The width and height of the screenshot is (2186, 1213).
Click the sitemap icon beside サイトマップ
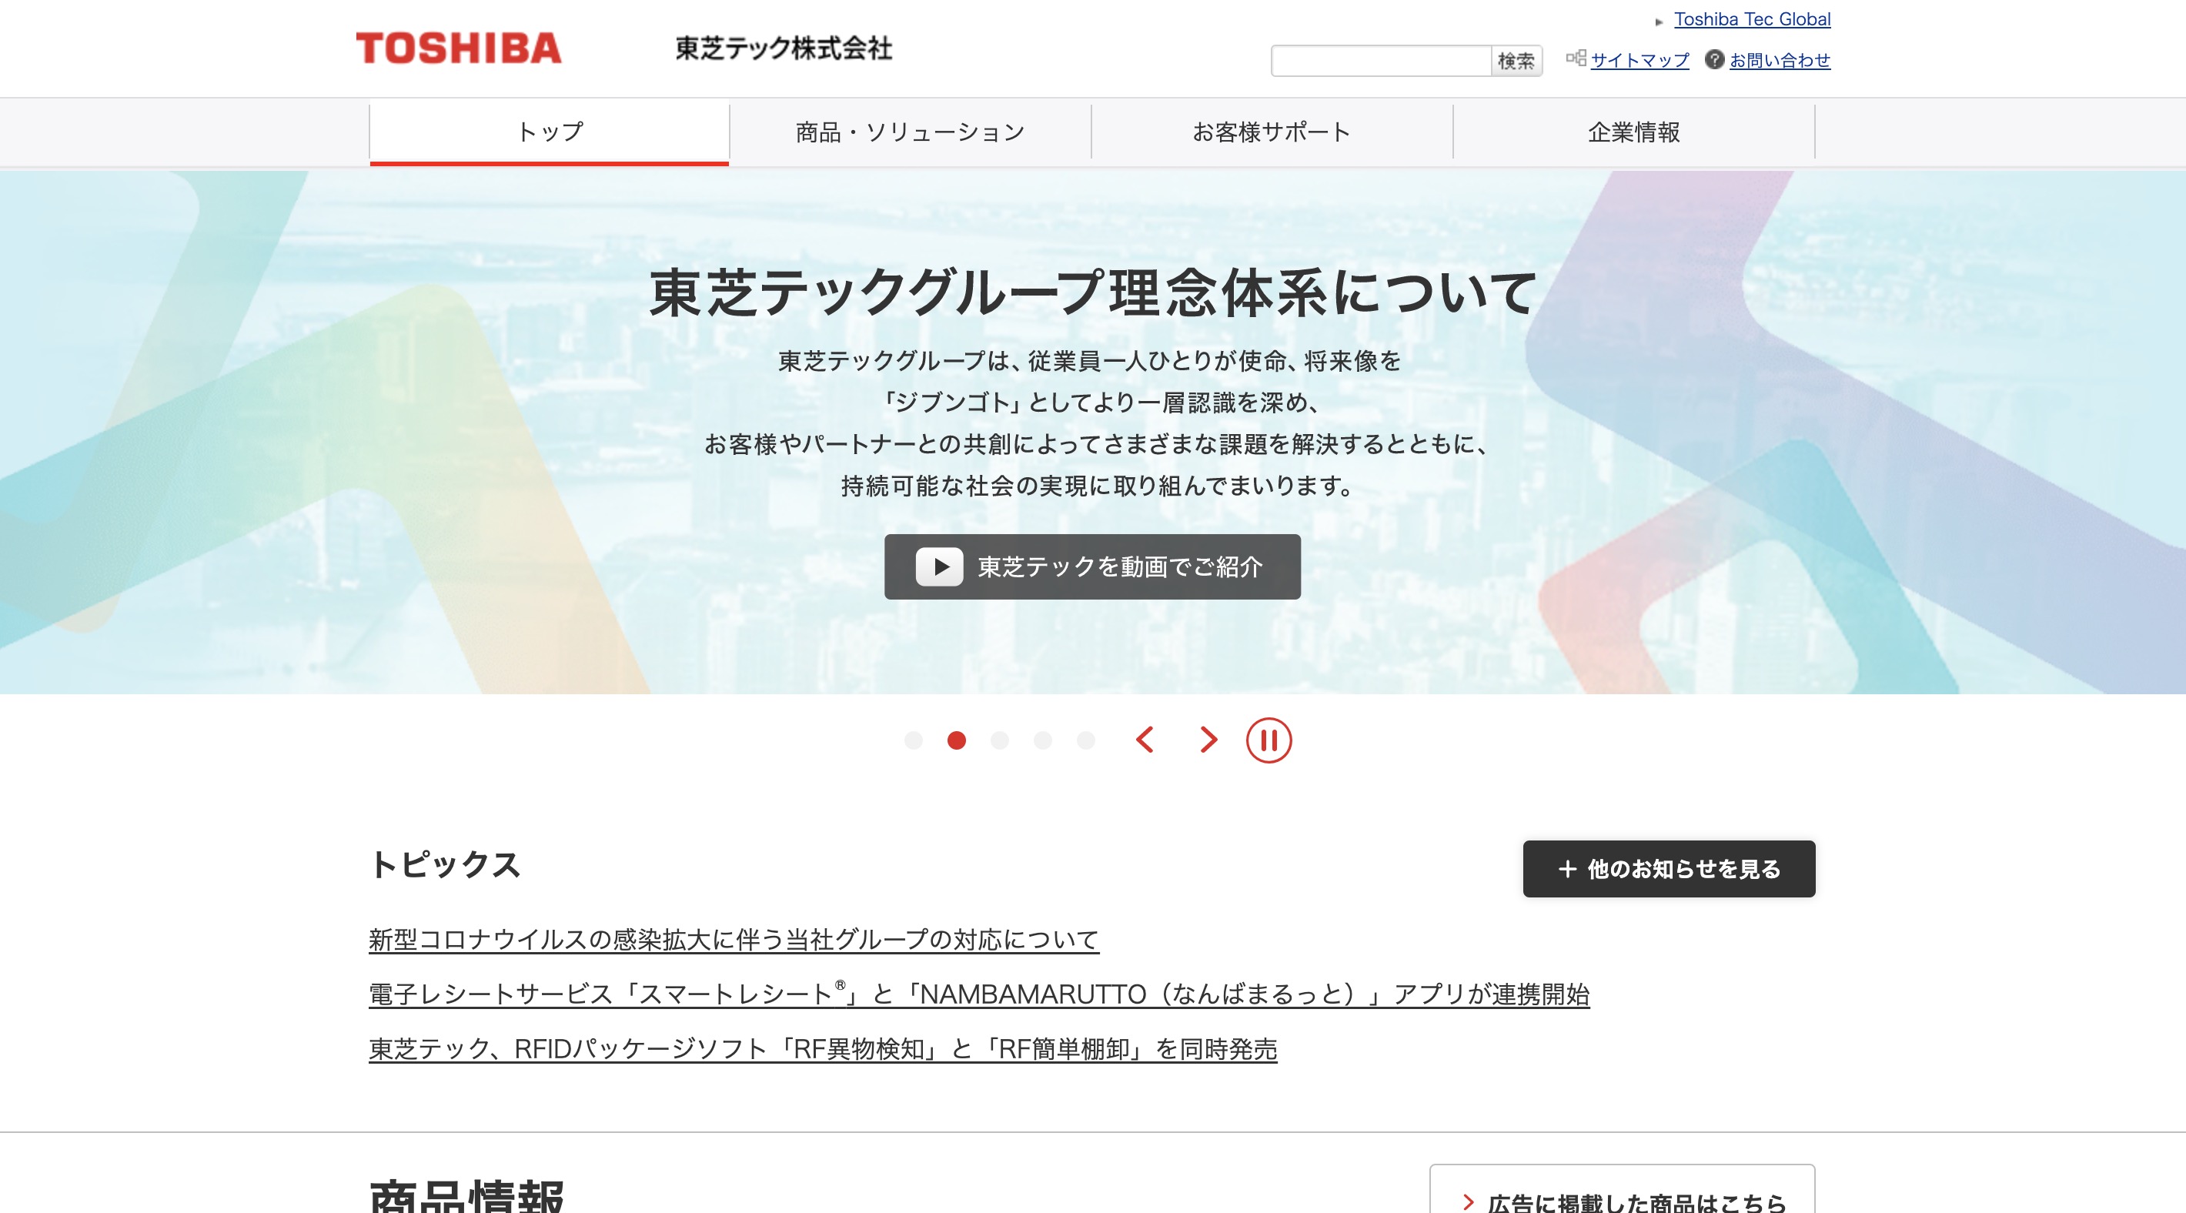tap(1576, 58)
